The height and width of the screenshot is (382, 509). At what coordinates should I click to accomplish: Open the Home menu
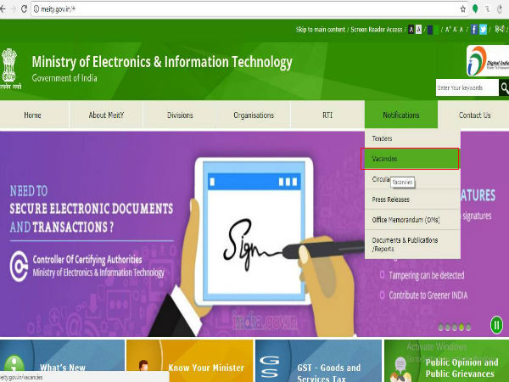(x=32, y=115)
